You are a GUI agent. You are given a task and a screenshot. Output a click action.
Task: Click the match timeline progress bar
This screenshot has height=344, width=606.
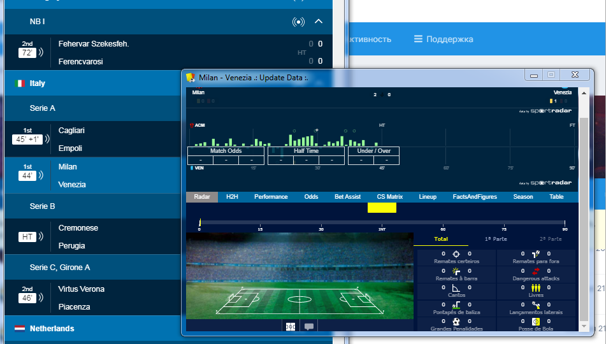click(x=382, y=223)
